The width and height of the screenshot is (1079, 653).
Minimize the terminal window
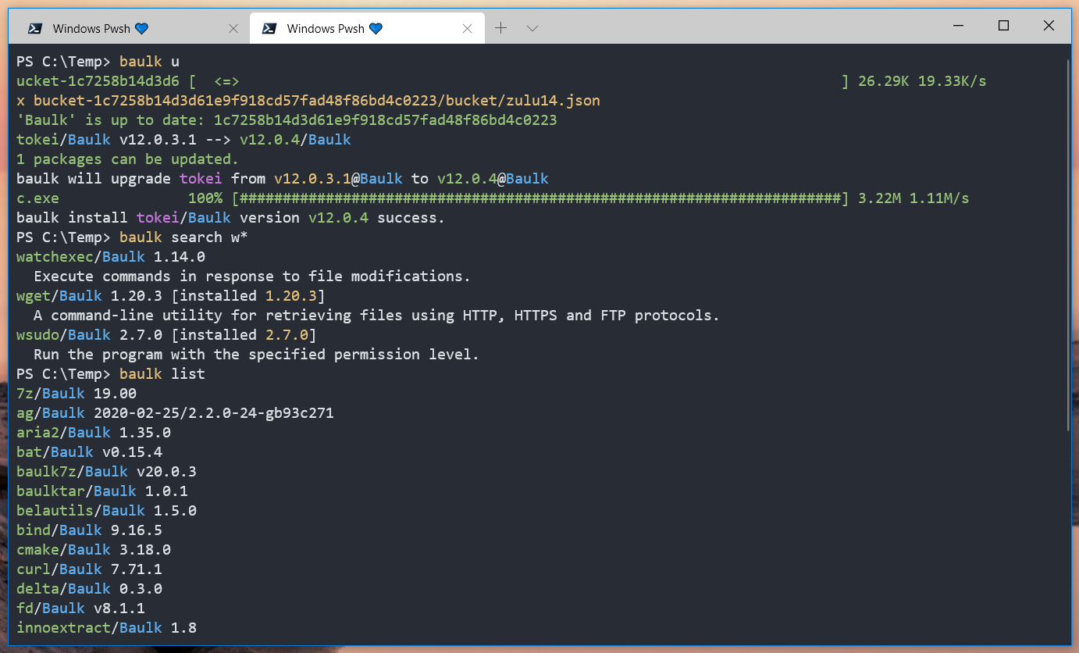959,26
